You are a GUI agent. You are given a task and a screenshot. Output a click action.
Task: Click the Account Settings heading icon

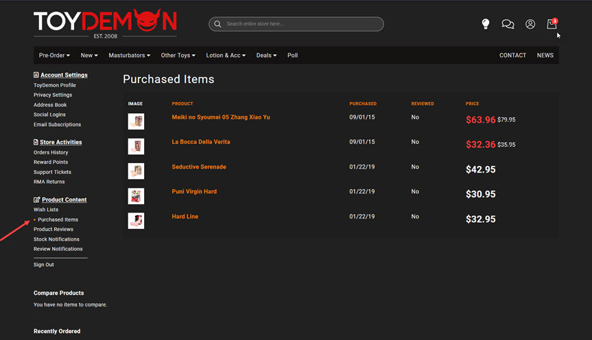pyautogui.click(x=36, y=75)
